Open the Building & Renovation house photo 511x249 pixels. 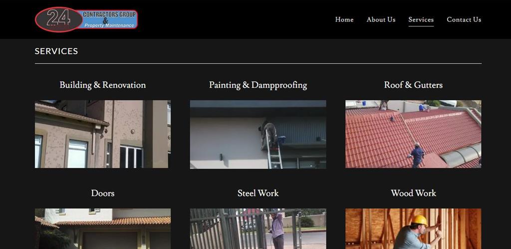(103, 134)
